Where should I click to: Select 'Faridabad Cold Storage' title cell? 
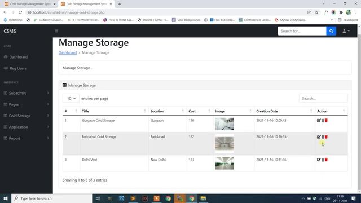pyautogui.click(x=99, y=136)
